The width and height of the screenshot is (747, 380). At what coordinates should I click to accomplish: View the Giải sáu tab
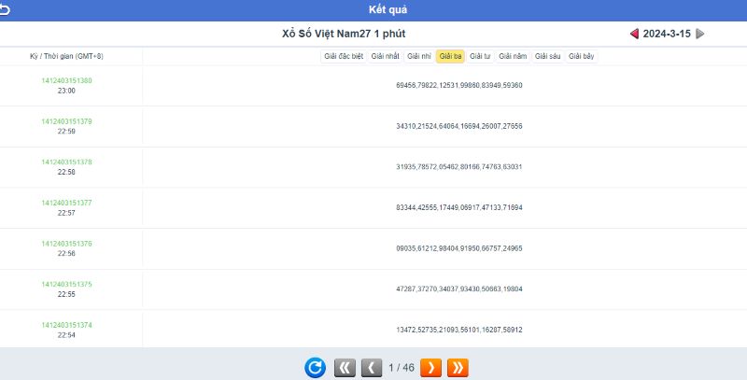coord(548,56)
